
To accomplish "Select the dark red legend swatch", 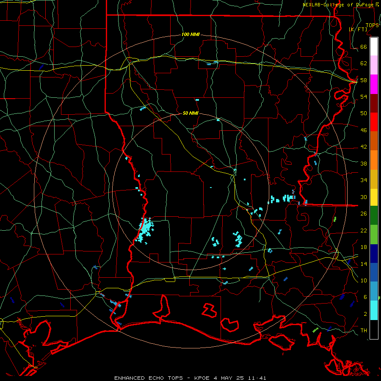I will tap(374, 103).
